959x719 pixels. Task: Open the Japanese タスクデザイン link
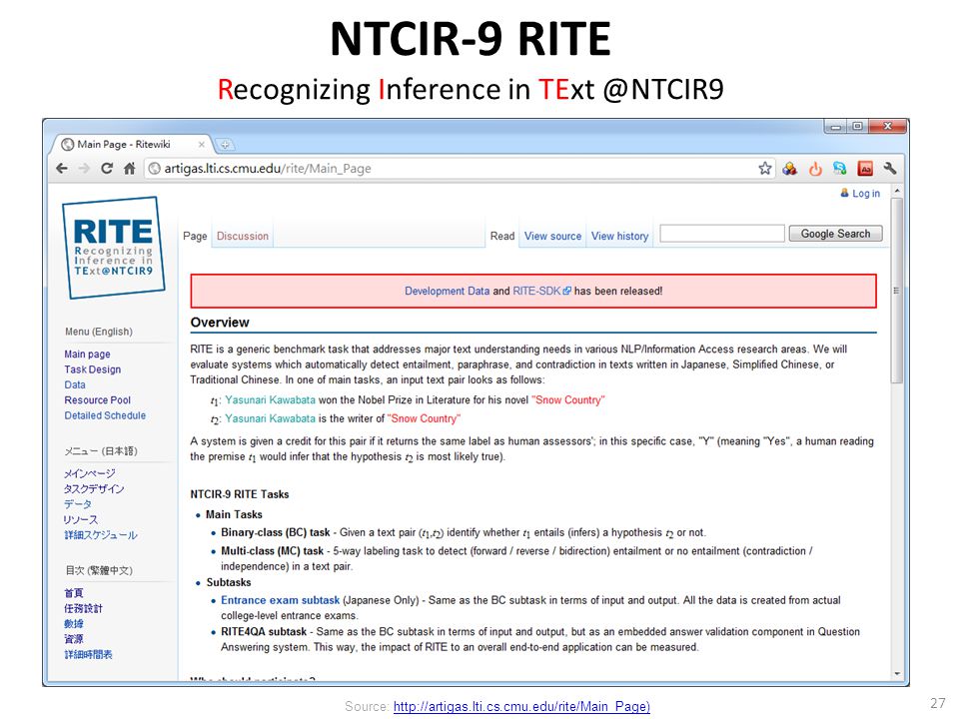pyautogui.click(x=94, y=489)
